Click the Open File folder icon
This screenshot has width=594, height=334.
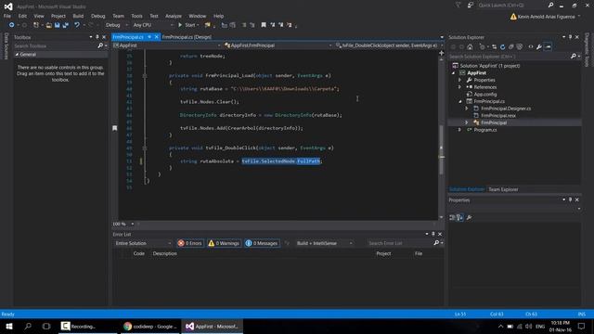coord(49,25)
